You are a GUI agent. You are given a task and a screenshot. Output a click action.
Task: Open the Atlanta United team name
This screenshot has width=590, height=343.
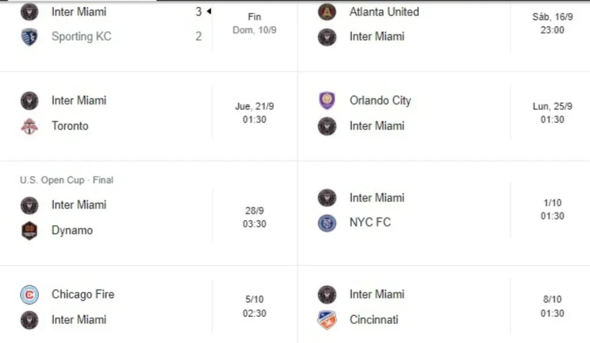384,12
